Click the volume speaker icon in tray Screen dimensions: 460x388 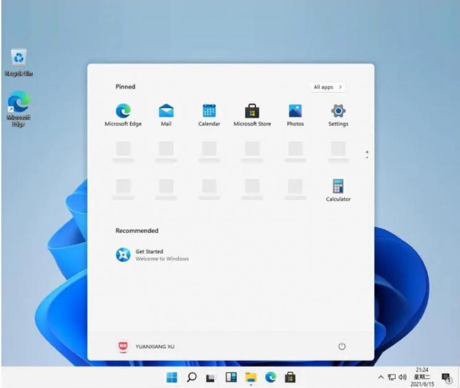click(x=402, y=377)
